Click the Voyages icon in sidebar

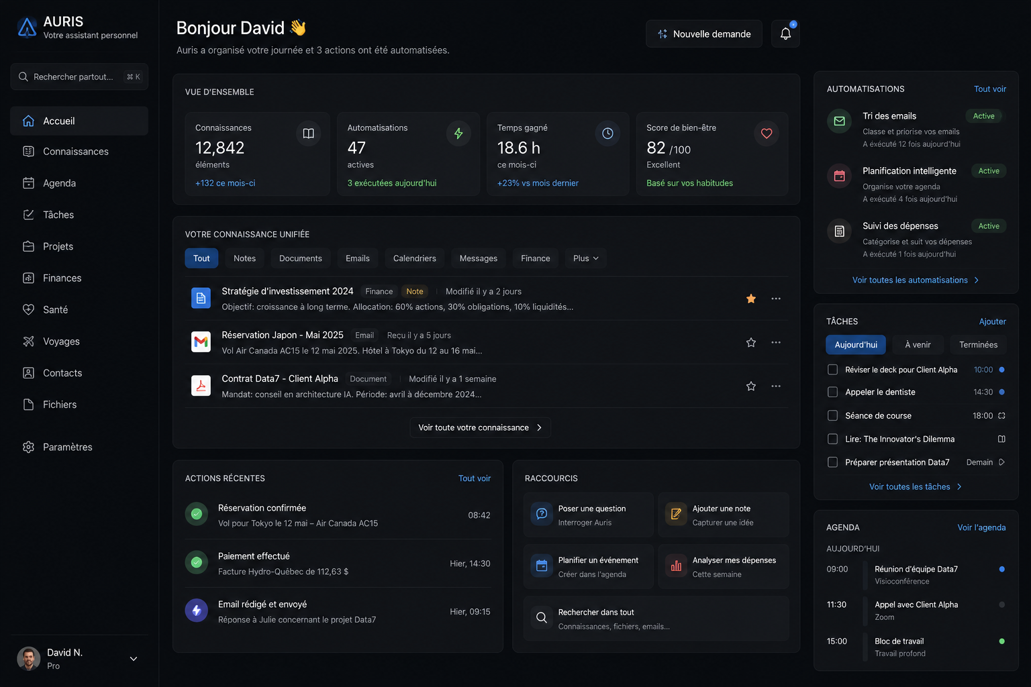click(x=28, y=341)
